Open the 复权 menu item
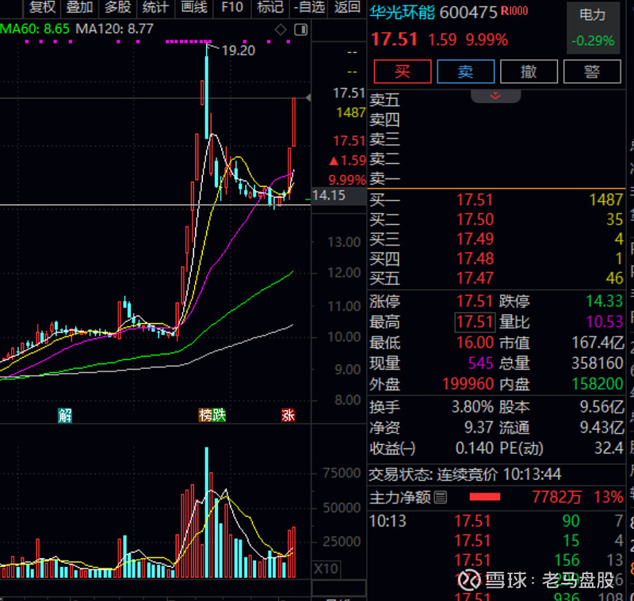The image size is (634, 601). coord(43,7)
